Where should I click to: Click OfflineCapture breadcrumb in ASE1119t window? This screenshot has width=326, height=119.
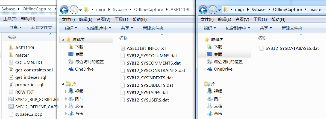pyautogui.click(x=148, y=10)
